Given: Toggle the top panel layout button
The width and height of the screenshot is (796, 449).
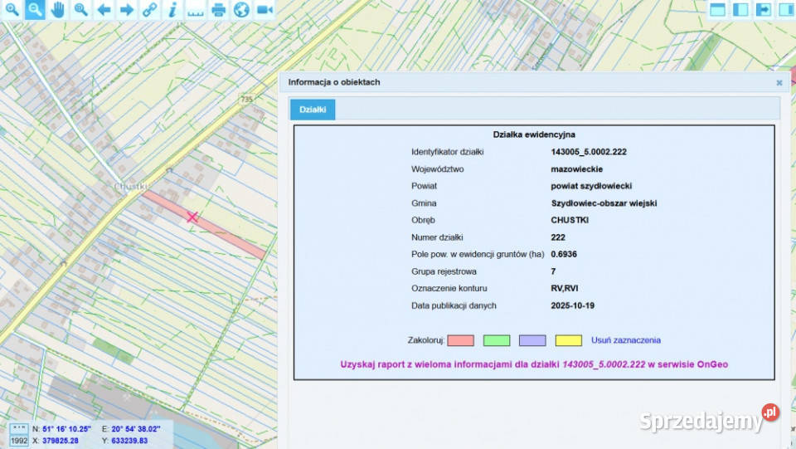Looking at the screenshot, I should [718, 10].
